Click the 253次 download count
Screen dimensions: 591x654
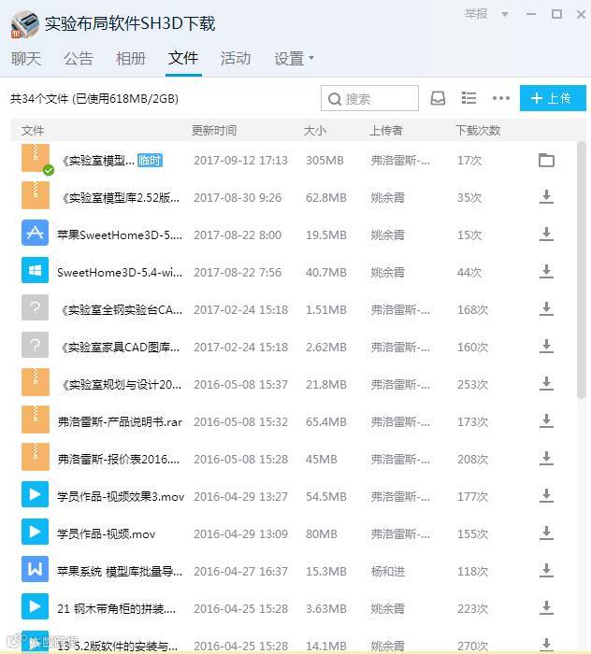tap(472, 384)
